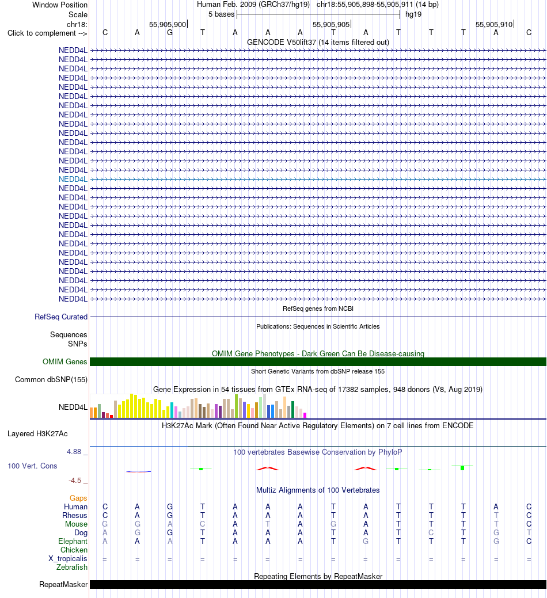Viewport: 547px width, 598px height.
Task: Select the Mouse alignment row label
Action: 76,524
